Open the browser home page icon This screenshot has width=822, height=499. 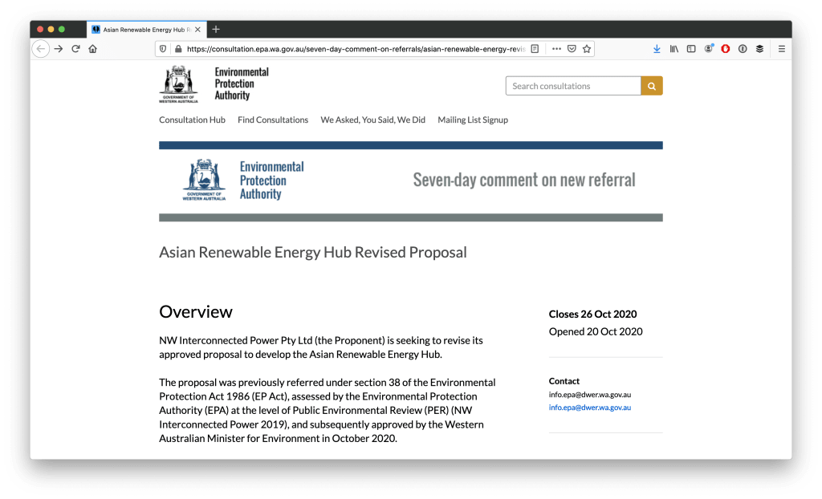click(93, 49)
